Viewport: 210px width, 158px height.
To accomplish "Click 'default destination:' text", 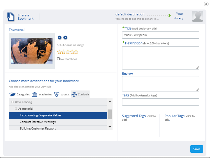I will point(130,14).
